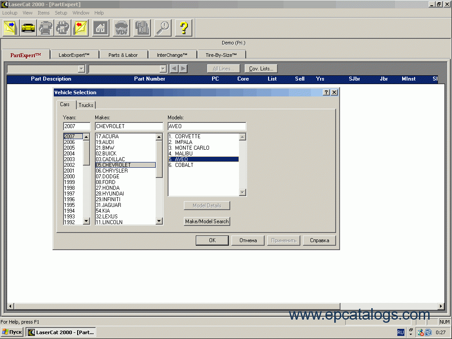The width and height of the screenshot is (452, 339).
Task: Switch to the Parts & Labor tab
Action: (x=123, y=55)
